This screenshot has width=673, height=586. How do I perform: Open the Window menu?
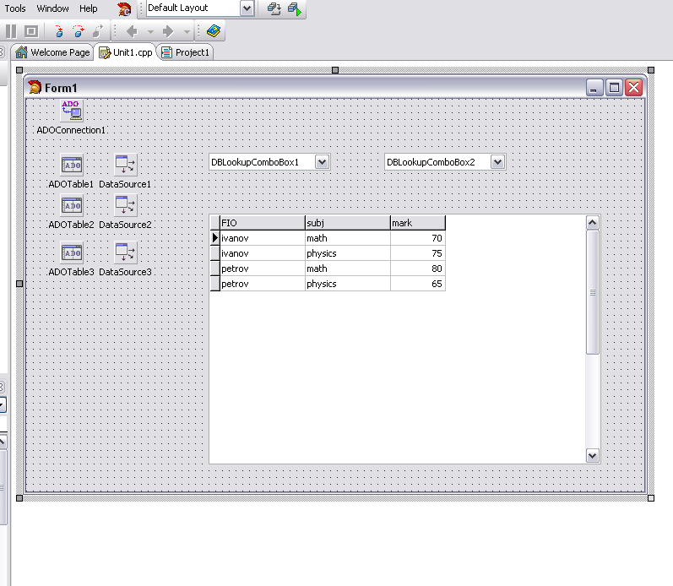pyautogui.click(x=53, y=8)
